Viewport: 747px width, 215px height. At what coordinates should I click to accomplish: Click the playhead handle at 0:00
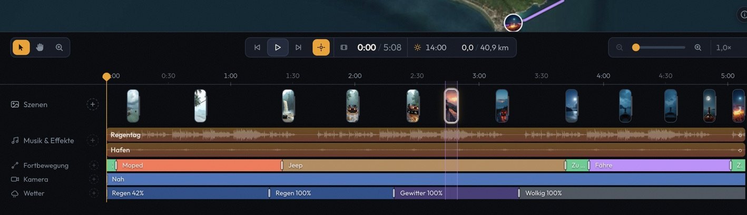[106, 77]
